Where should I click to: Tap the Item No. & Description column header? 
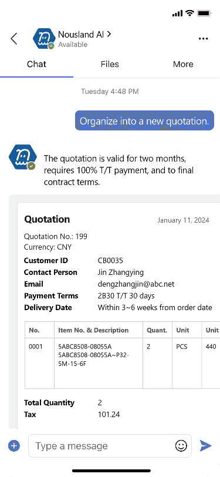93,330
